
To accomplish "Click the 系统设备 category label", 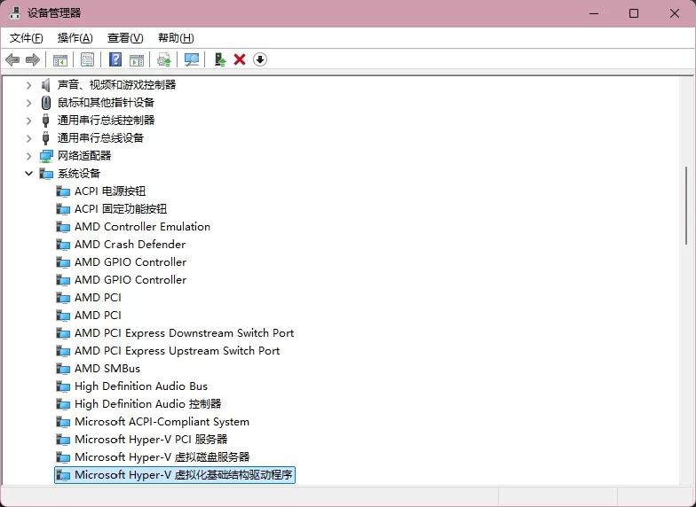I will (x=79, y=174).
